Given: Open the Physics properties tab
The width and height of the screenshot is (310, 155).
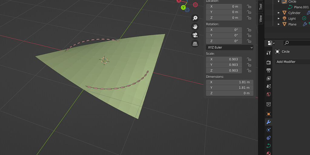Looking at the screenshot, I should click(269, 130).
